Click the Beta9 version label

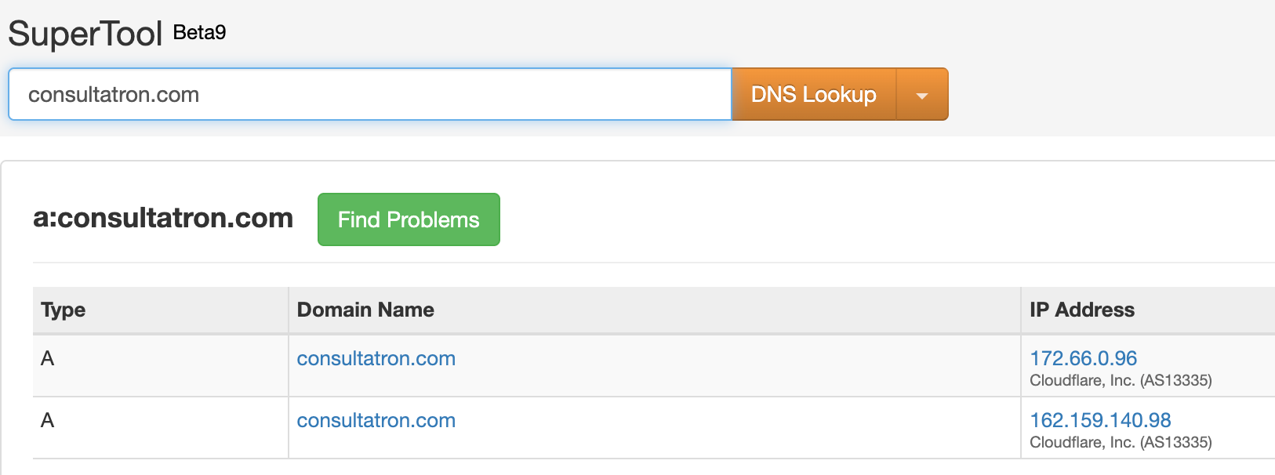(x=199, y=32)
